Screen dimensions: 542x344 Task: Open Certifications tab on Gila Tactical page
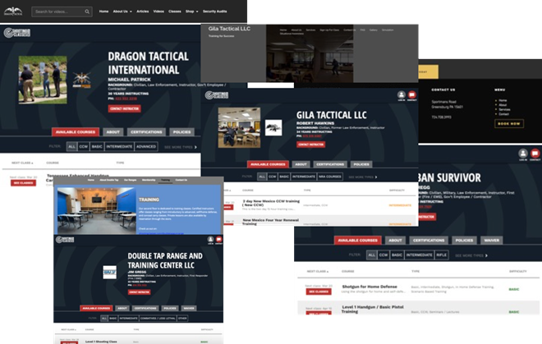coord(330,164)
